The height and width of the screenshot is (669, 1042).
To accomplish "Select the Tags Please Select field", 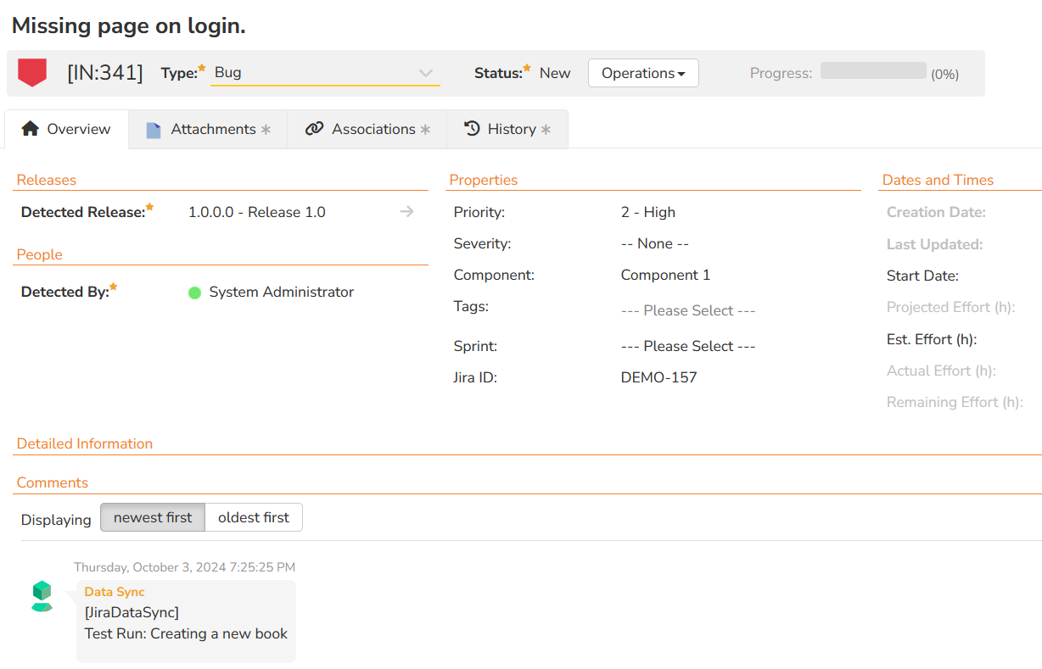I will click(687, 310).
